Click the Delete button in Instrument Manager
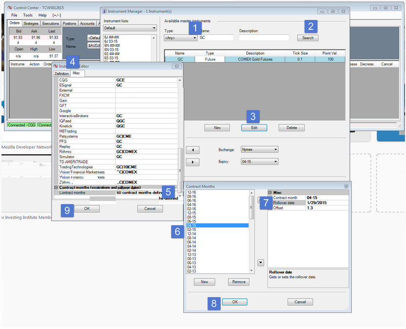 coord(291,128)
